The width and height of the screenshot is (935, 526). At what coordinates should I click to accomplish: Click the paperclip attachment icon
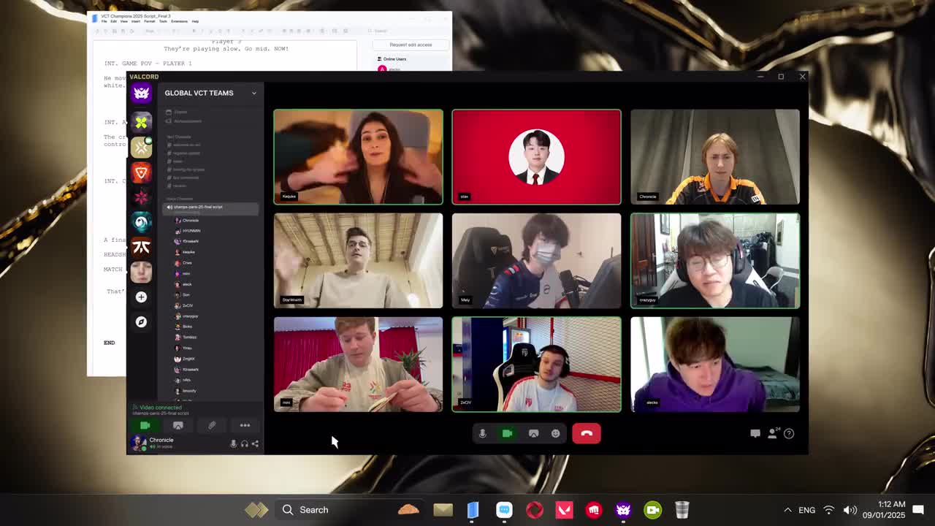point(212,425)
